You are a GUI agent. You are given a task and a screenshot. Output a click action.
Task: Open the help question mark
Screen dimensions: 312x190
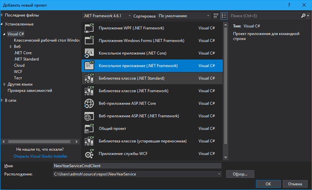[x=289, y=5]
